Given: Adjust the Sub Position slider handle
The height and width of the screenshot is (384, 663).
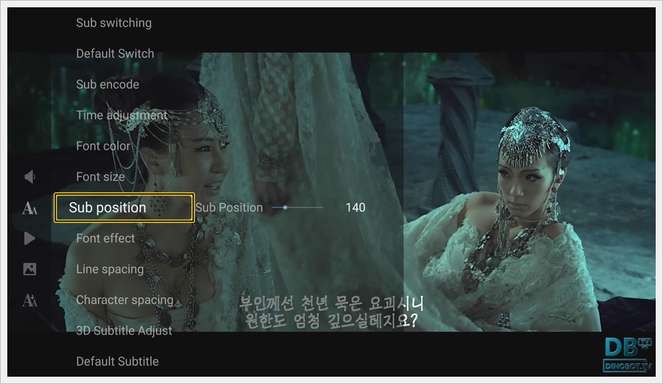Looking at the screenshot, I should tap(285, 208).
